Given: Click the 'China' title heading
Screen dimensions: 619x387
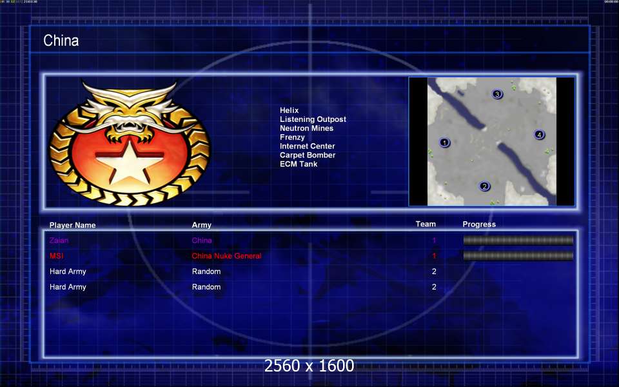Looking at the screenshot, I should coord(61,40).
